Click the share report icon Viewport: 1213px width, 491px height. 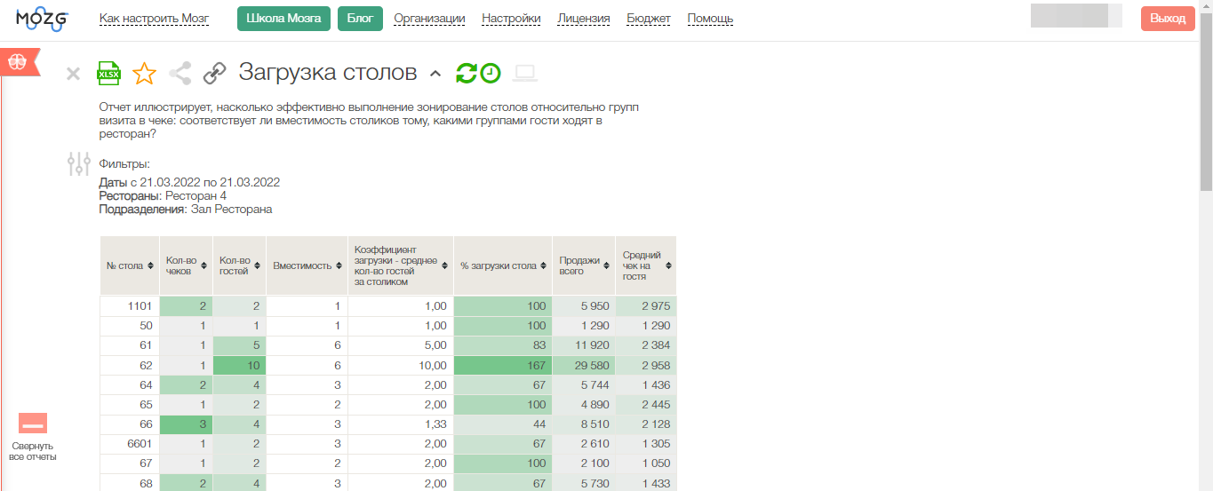pos(180,74)
